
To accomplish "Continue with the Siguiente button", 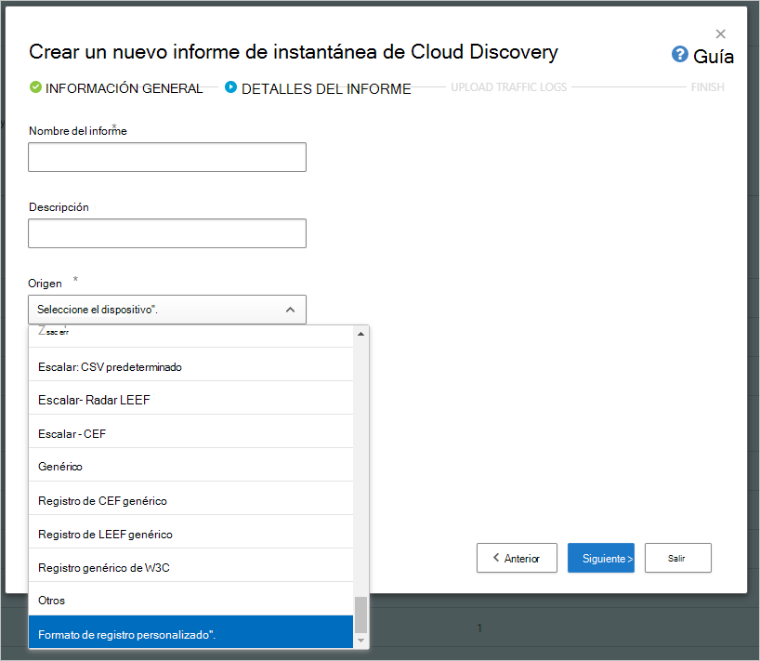I will point(601,558).
